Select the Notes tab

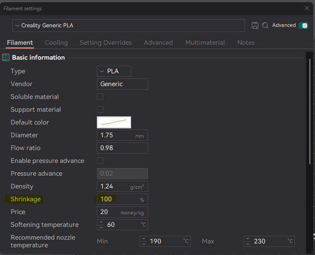click(x=246, y=43)
